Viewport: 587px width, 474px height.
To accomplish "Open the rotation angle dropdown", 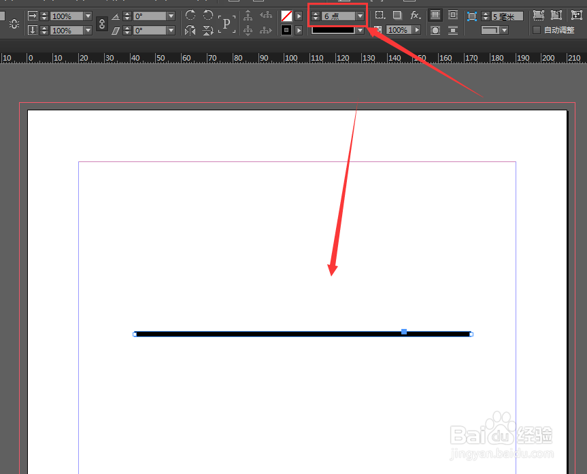I will 171,16.
